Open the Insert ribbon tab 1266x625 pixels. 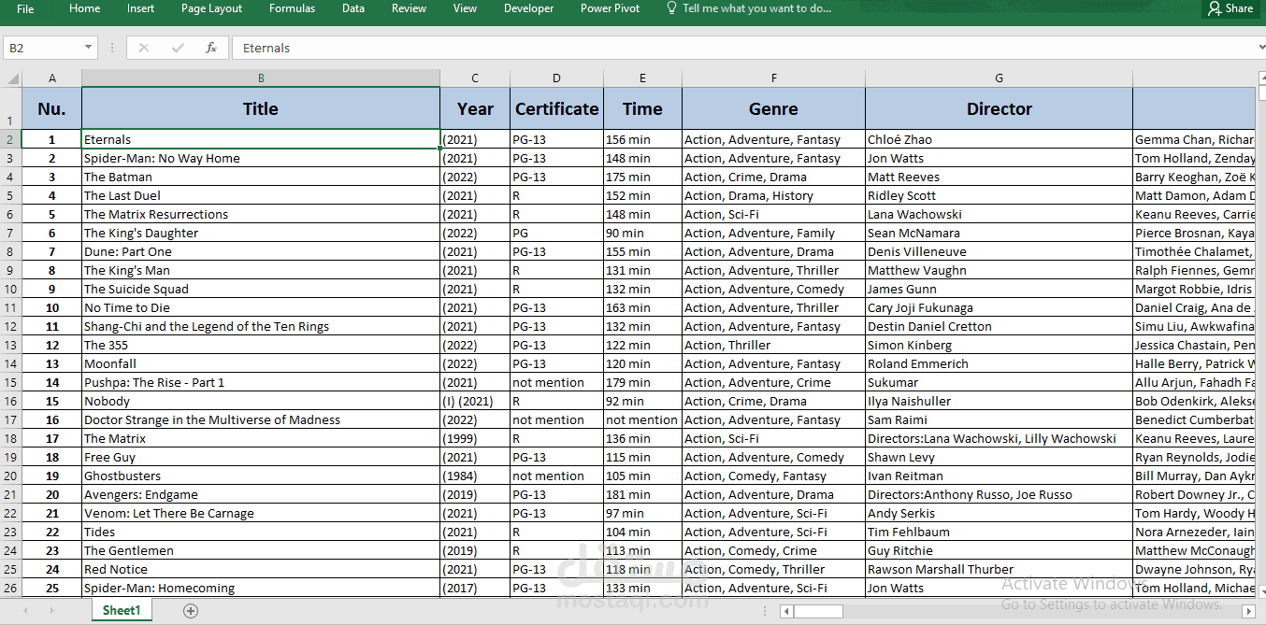click(x=141, y=8)
